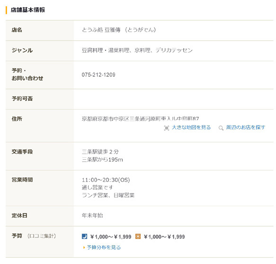This screenshot has height=264, width=276.
Task: Click the lunch budget ￥1,000～￥1,999 beside sun
Action: [x=164, y=237]
